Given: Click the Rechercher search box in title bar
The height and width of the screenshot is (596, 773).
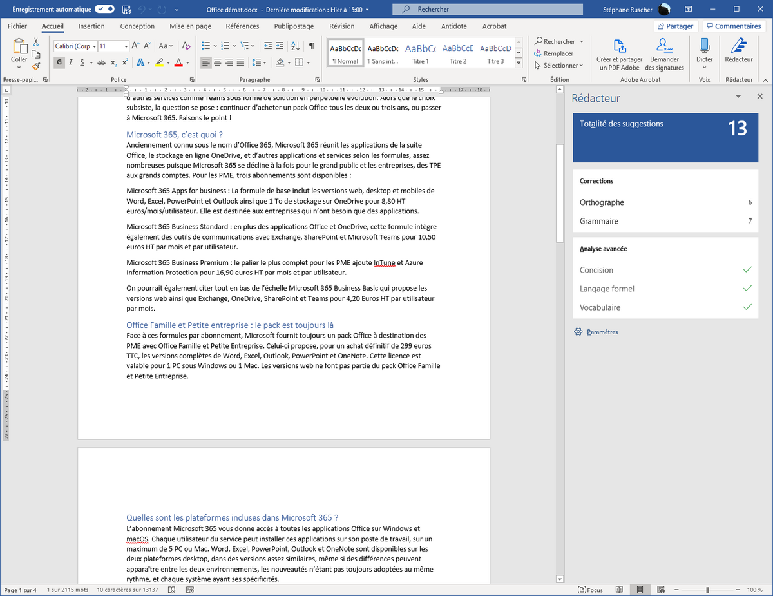Looking at the screenshot, I should point(487,9).
